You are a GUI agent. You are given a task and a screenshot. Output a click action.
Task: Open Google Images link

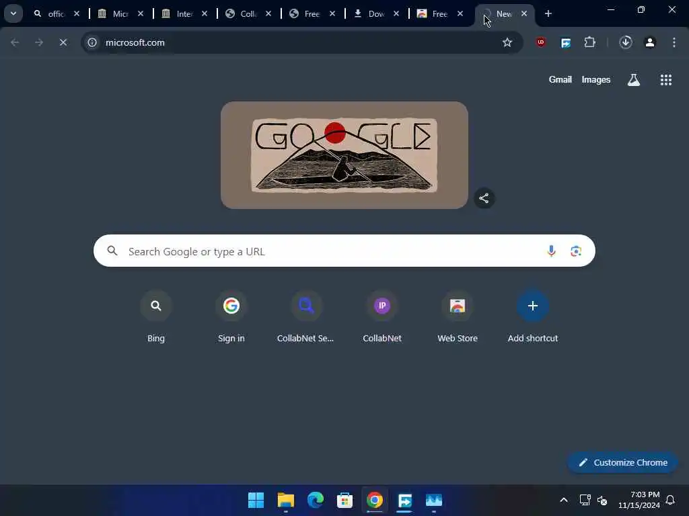click(x=596, y=79)
